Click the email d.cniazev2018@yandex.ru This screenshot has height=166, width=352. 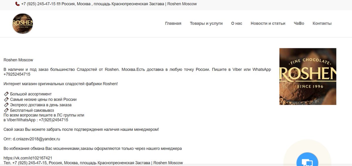click(x=36, y=139)
